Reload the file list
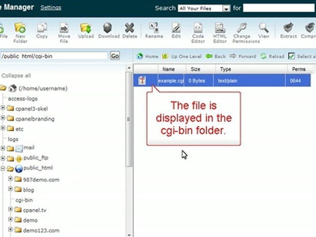 pos(272,56)
